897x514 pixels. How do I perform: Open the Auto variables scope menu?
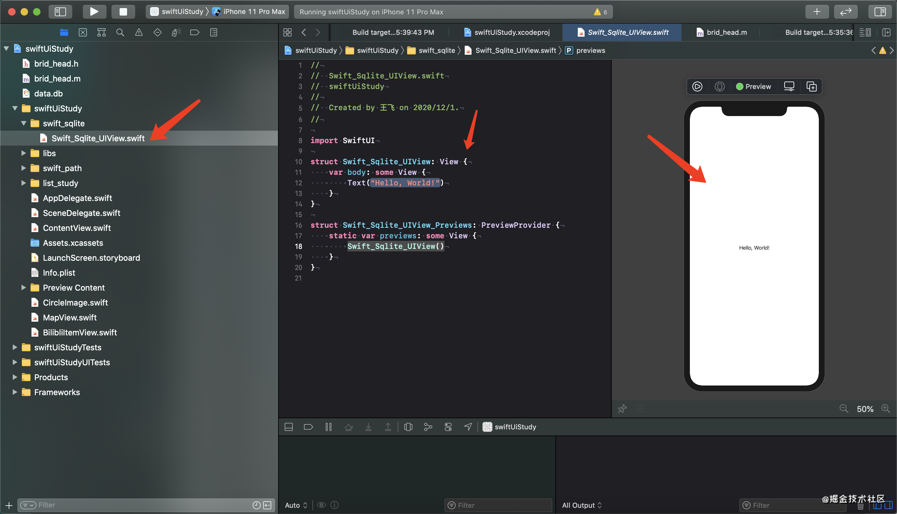pyautogui.click(x=296, y=505)
